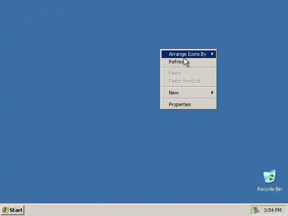
Task: Click the network tray icon near the clock
Action: point(256,210)
